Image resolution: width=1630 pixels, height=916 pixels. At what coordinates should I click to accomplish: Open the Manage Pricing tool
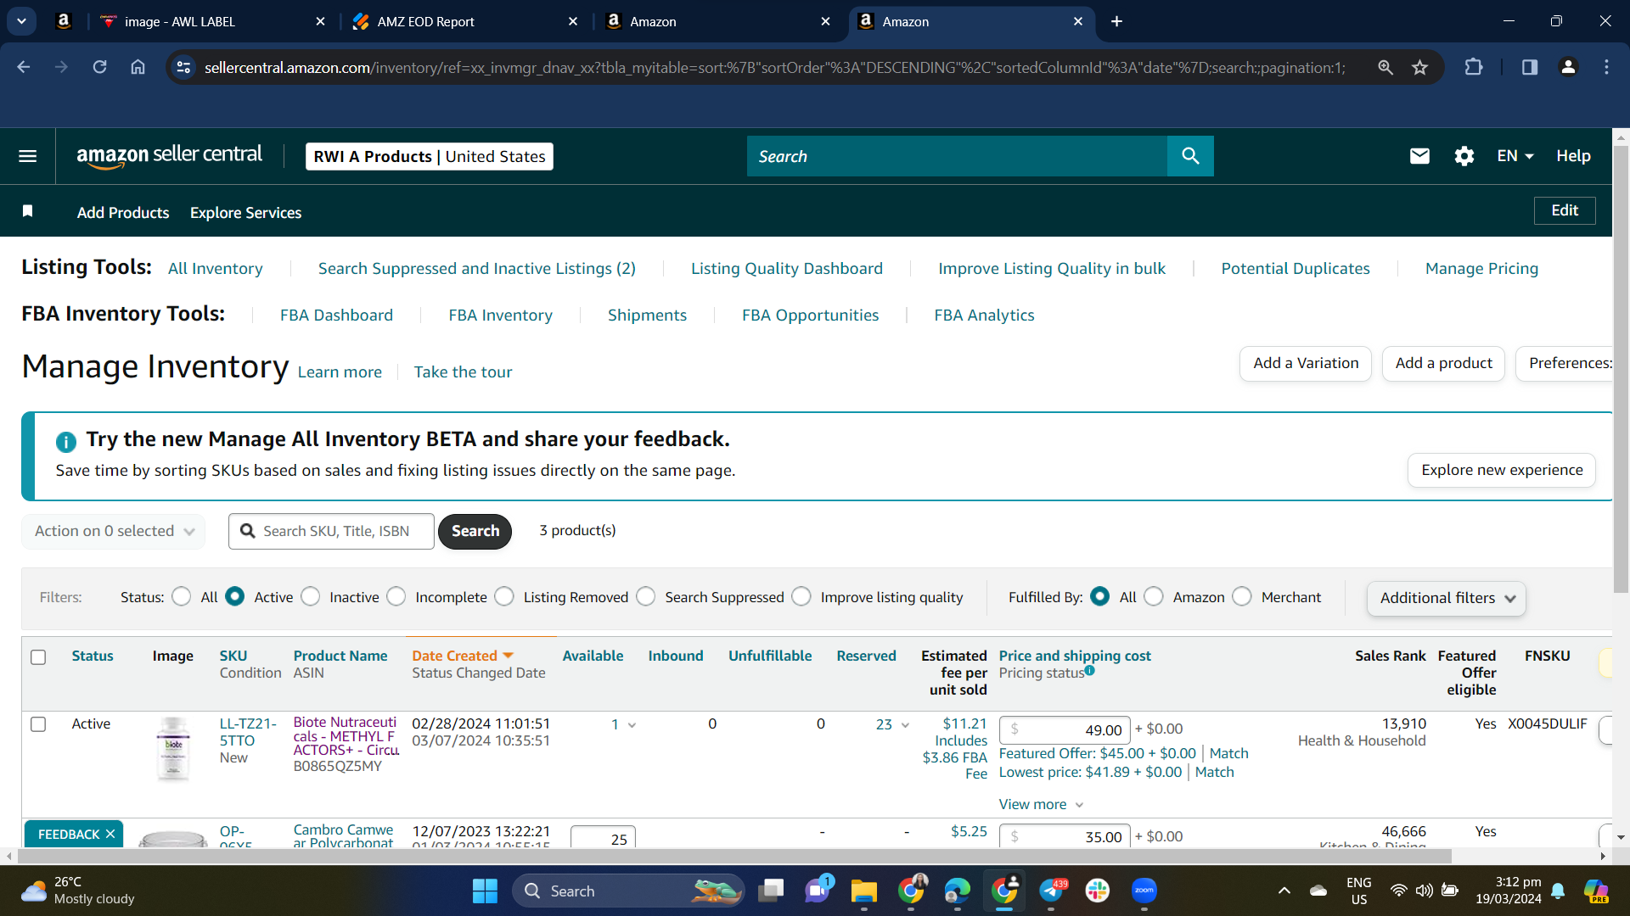pos(1481,269)
